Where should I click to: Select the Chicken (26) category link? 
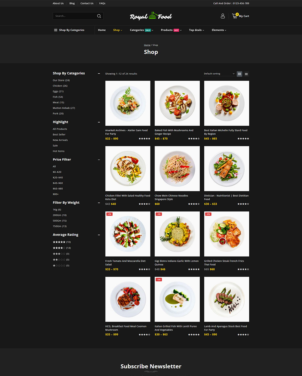60,86
